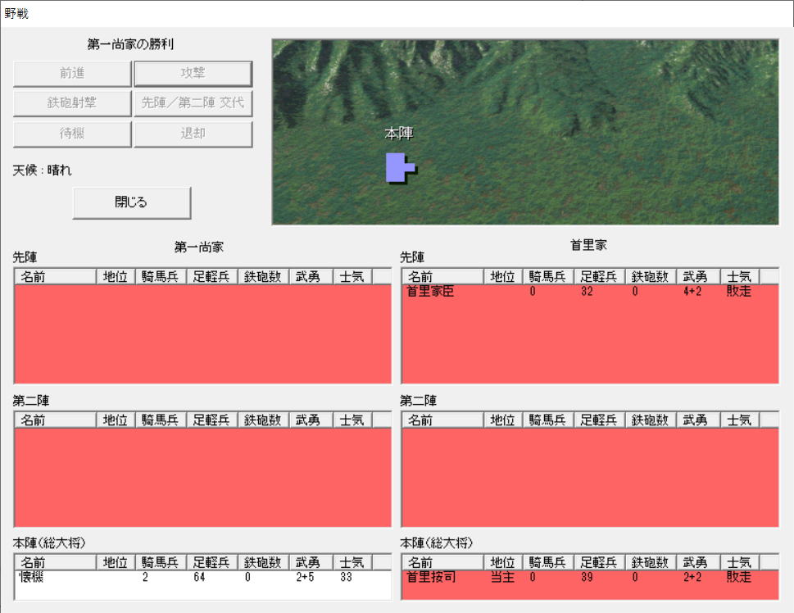This screenshot has height=613, width=794.
Task: Choose the 退却 retreat button
Action: (193, 134)
